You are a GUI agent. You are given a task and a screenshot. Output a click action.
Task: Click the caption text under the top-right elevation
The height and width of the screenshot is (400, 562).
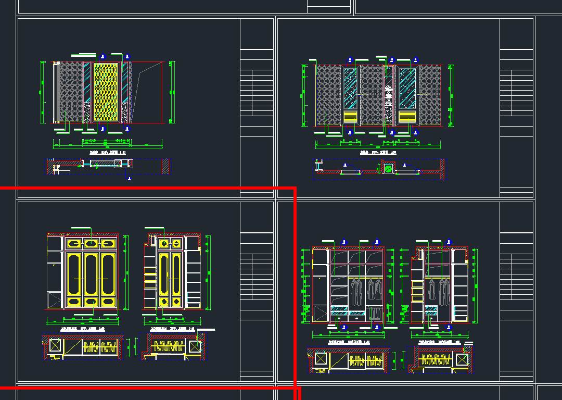click(x=378, y=153)
